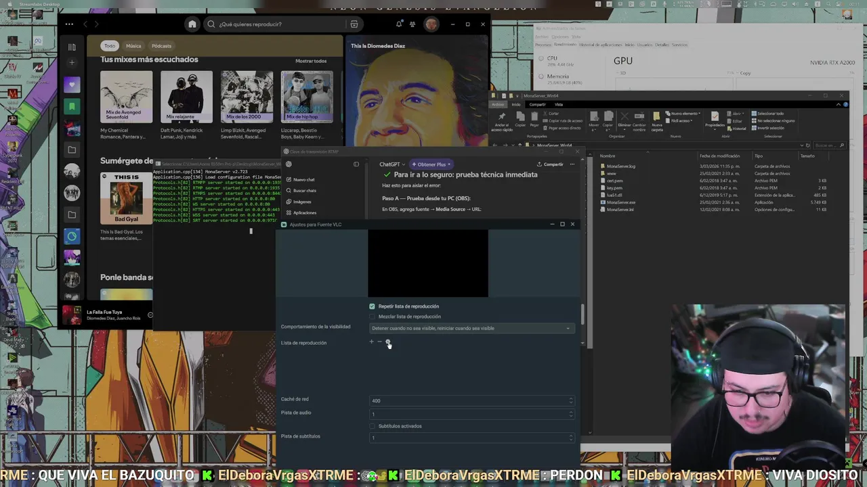867x487 pixels.
Task: Expand Explorer address bar history chevron
Action: point(801,145)
